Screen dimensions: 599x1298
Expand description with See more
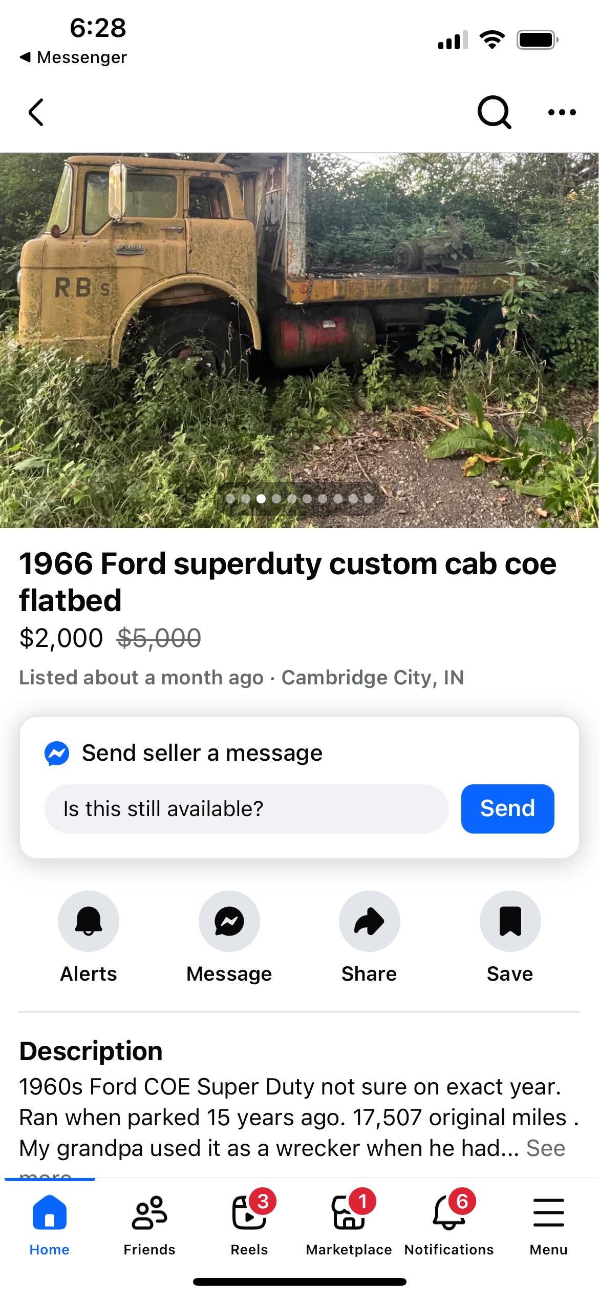pyautogui.click(x=546, y=1148)
